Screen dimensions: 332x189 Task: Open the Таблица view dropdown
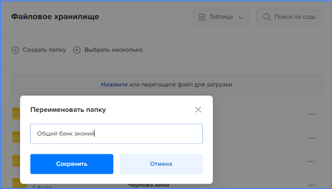click(221, 17)
